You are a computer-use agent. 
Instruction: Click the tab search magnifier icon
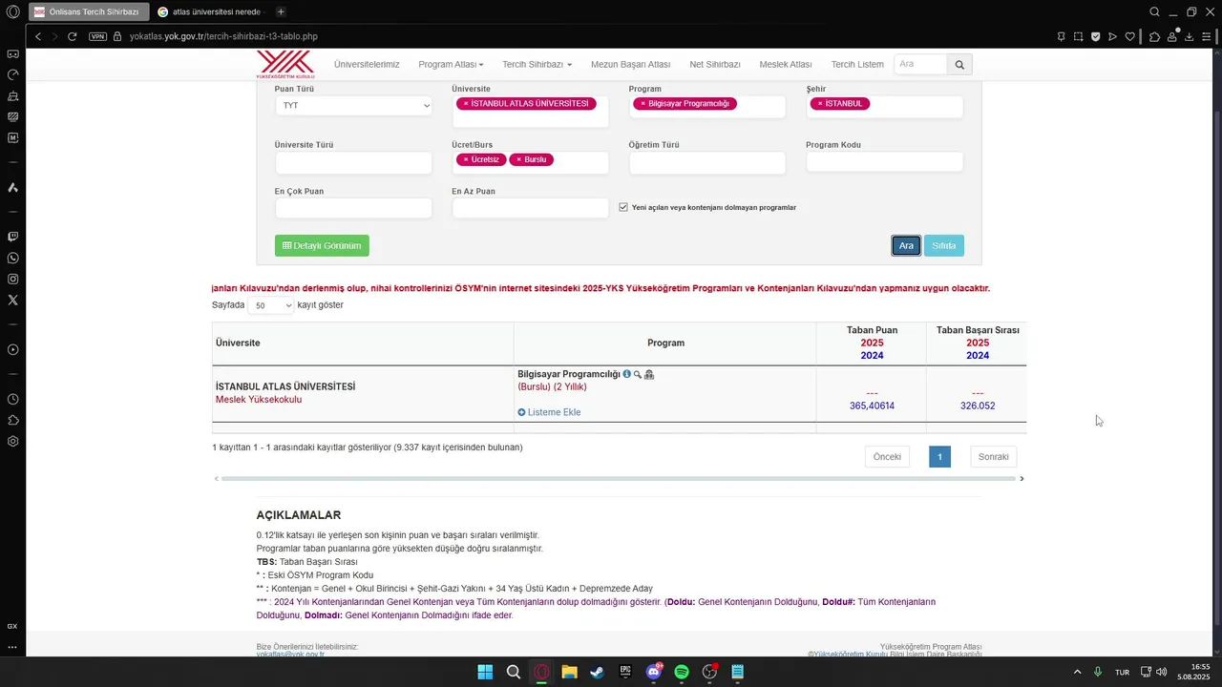(x=1154, y=11)
